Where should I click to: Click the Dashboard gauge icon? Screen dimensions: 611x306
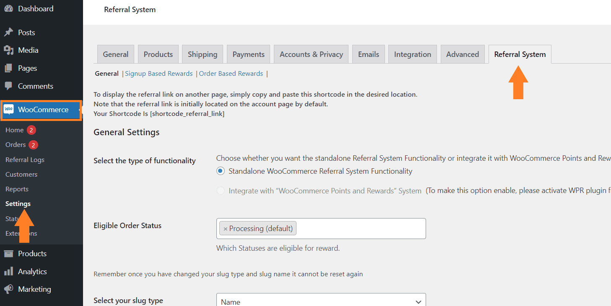(8, 9)
